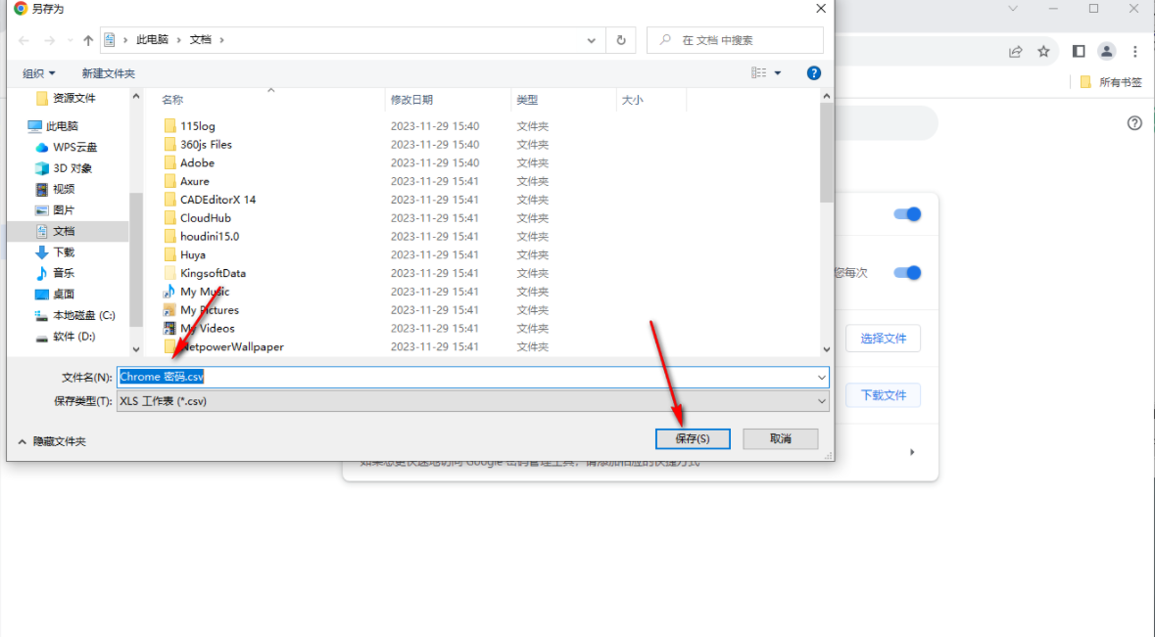Viewport: 1155px width, 637px height.
Task: Toggle the second blue switch in Chrome
Action: (907, 273)
